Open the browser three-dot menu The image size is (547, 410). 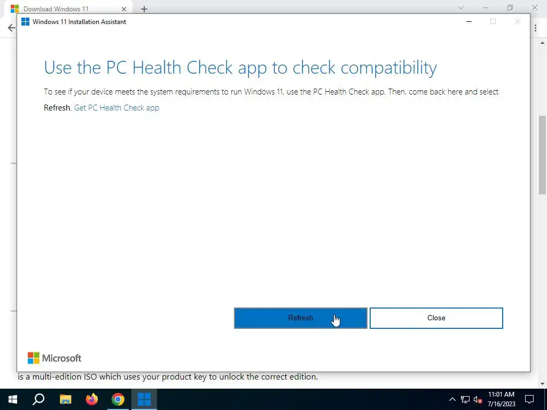(x=535, y=28)
